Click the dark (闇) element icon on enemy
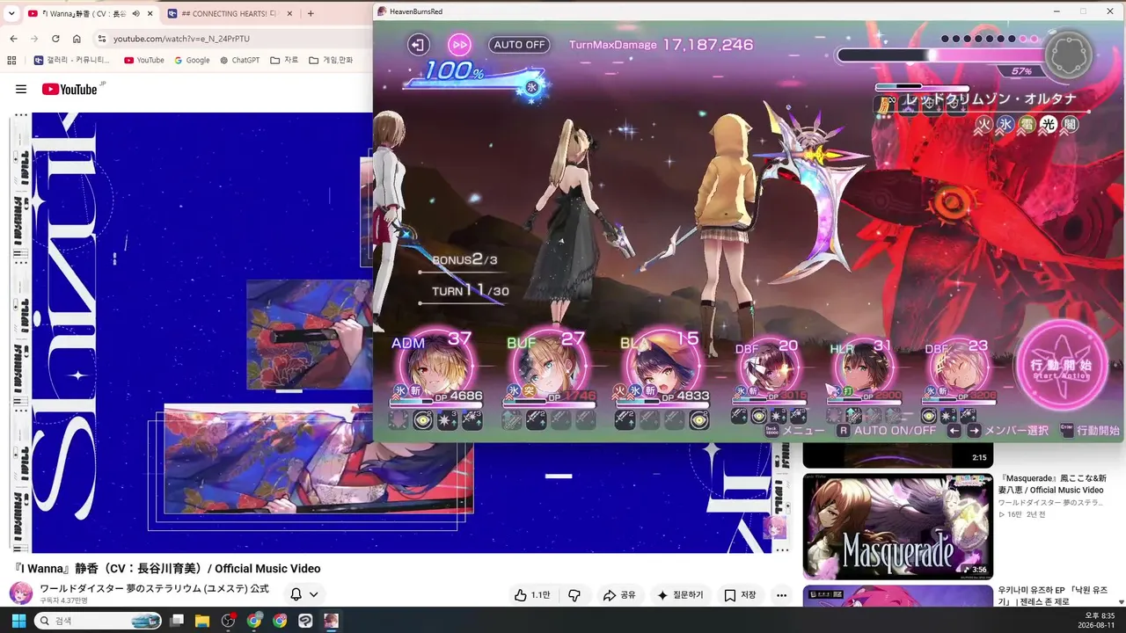The width and height of the screenshot is (1126, 633). coord(1069,125)
